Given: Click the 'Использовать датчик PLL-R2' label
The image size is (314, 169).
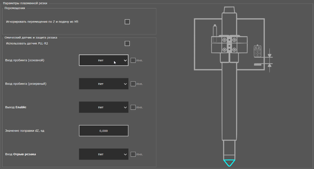Looking at the screenshot, I should (x=27, y=43).
